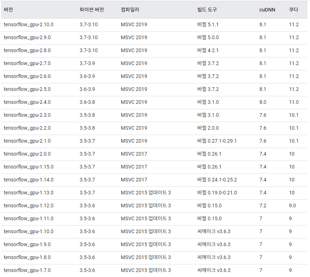
Task: Click CUDA 11.0 in tensorflow_gpu-2.4.0 row
Action: click(294, 102)
